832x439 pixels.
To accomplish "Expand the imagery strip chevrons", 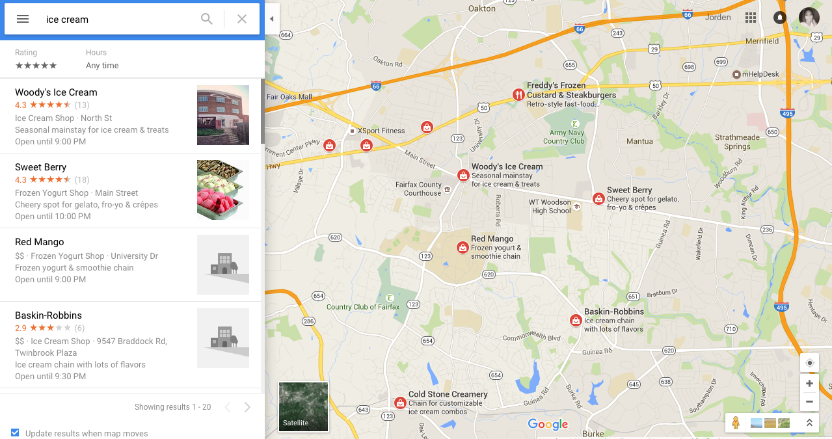I will tap(809, 423).
